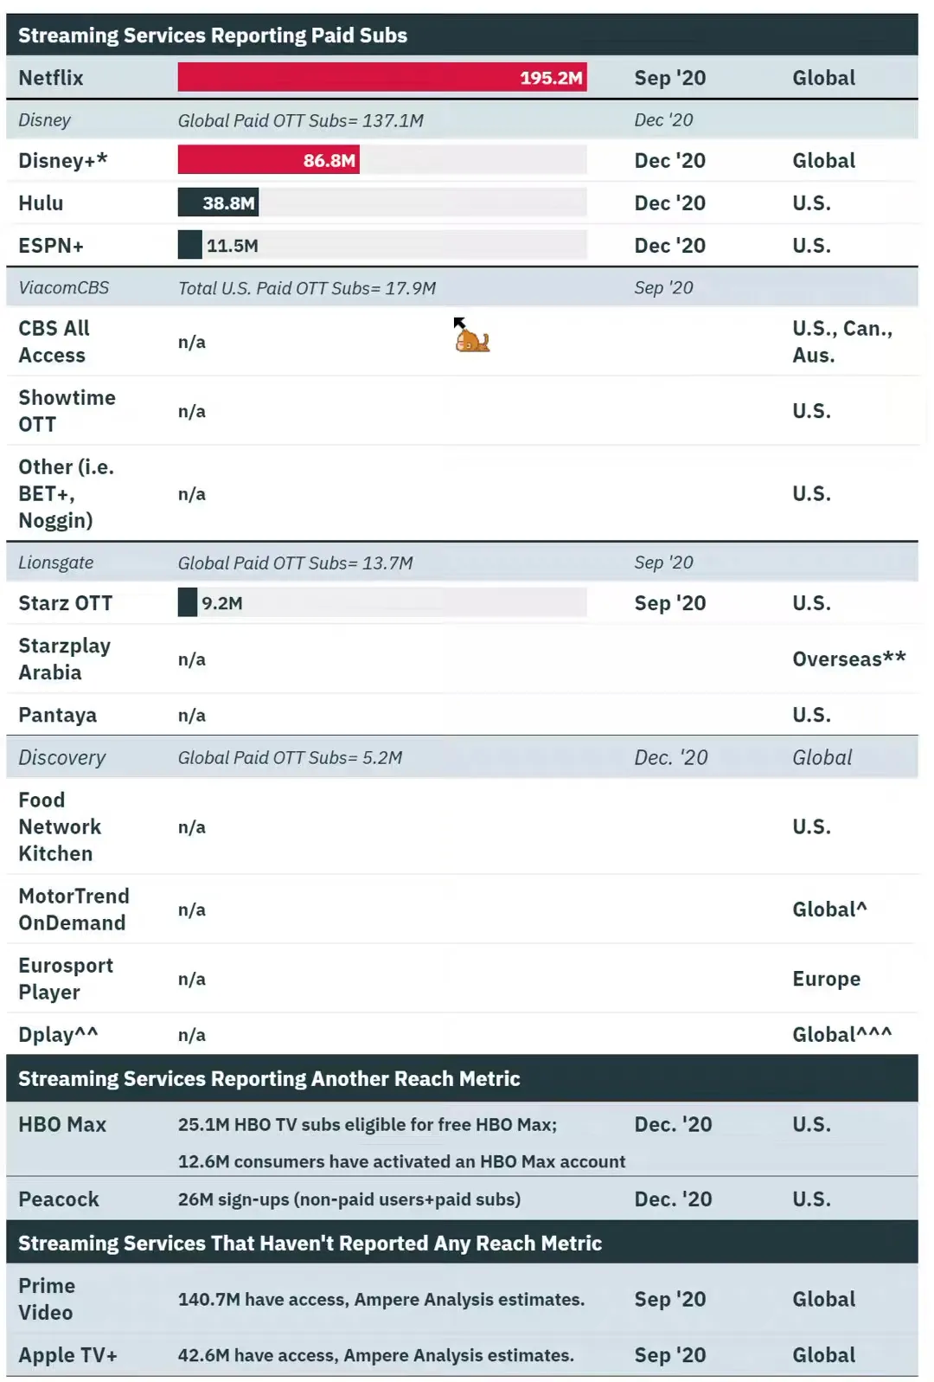Click the orange cat mascot icon
The width and height of the screenshot is (934, 1382).
[472, 339]
